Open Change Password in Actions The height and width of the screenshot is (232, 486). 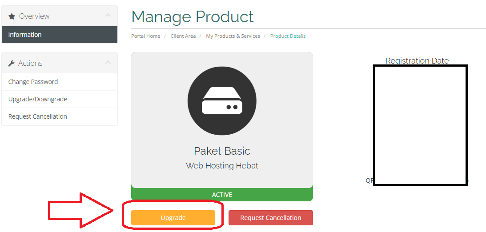pyautogui.click(x=60, y=82)
